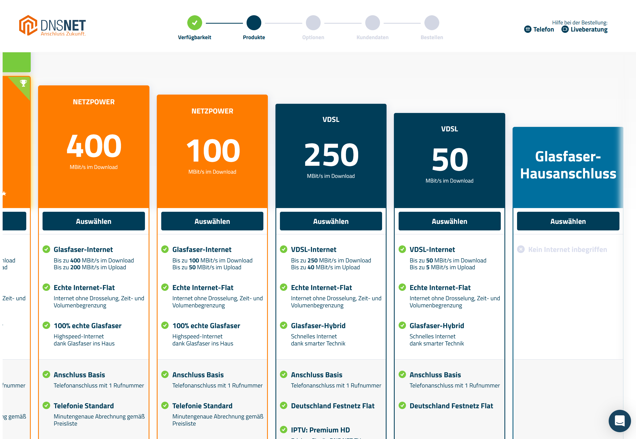
Task: Click check icon beside 100% echte Glasfaser, Netzpower 100
Action: point(165,326)
